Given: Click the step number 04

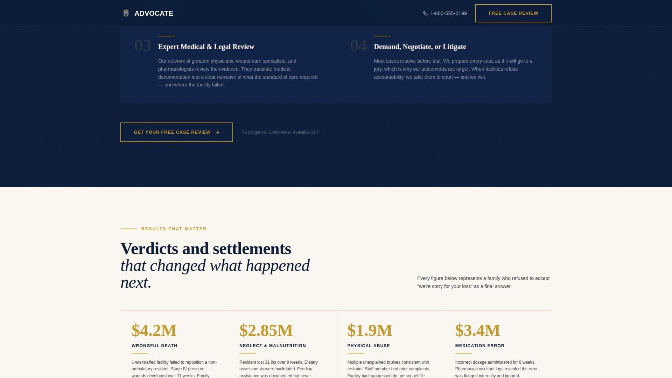Looking at the screenshot, I should pos(359,46).
